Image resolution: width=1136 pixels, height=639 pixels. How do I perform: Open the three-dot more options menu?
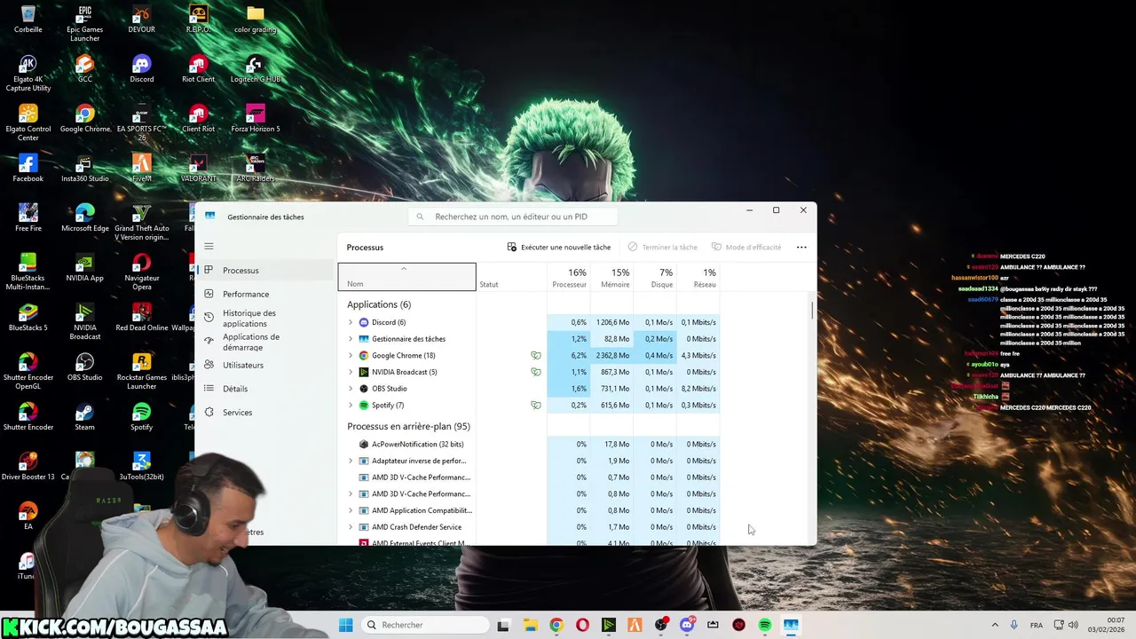point(801,247)
